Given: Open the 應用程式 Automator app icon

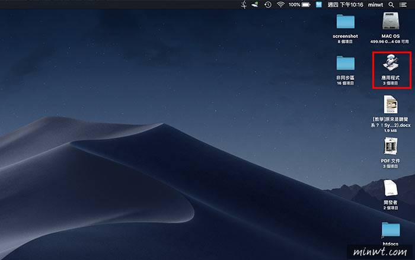Looking at the screenshot, I should [391, 62].
